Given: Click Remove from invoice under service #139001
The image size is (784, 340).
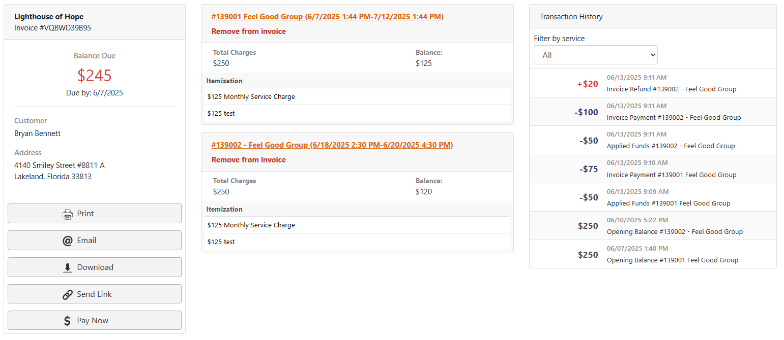Looking at the screenshot, I should [248, 31].
